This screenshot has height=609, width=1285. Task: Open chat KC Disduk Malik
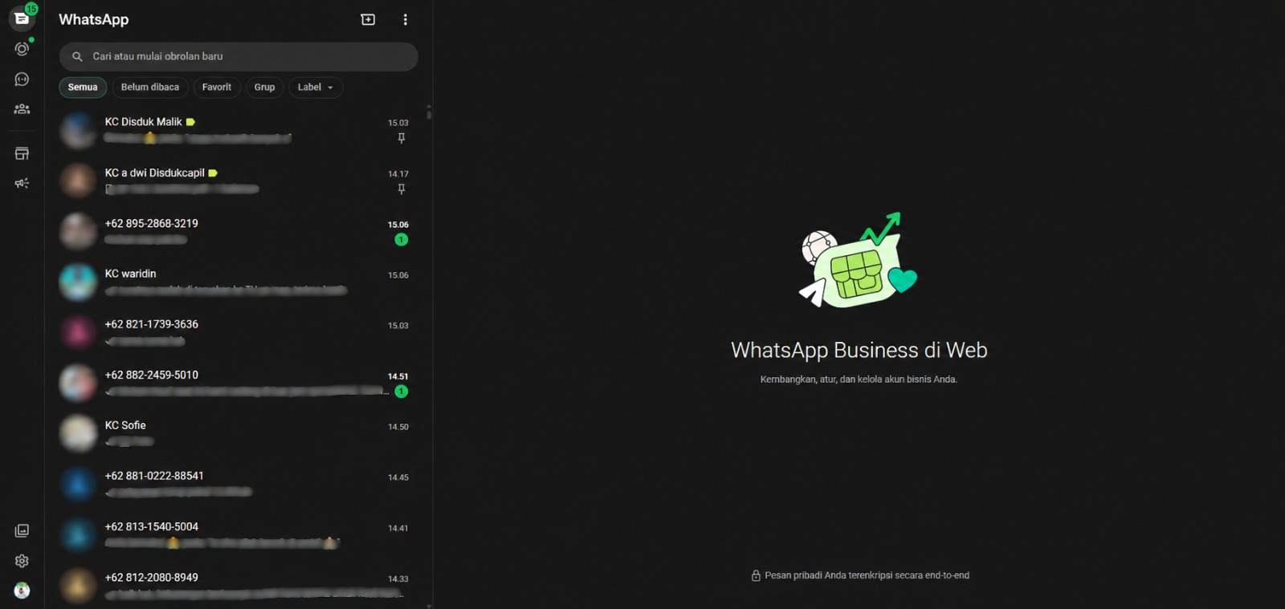(239, 130)
